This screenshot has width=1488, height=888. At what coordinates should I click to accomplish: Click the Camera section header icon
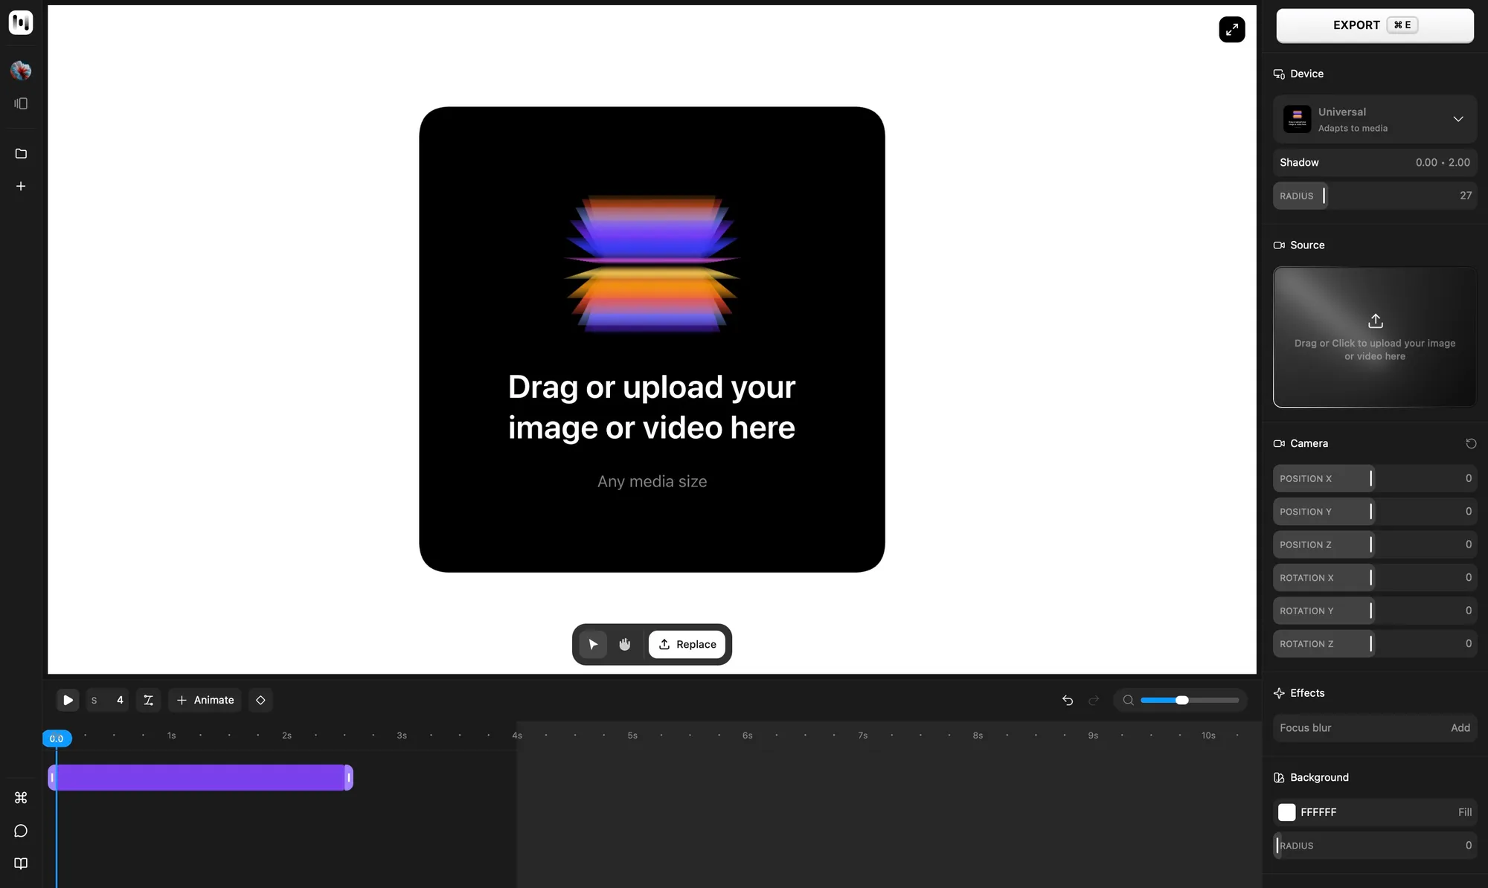pyautogui.click(x=1279, y=443)
